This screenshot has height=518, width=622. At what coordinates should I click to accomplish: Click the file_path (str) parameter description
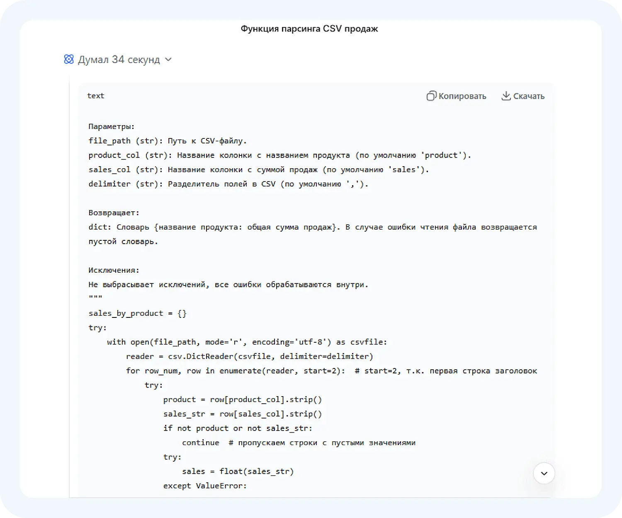pos(167,140)
